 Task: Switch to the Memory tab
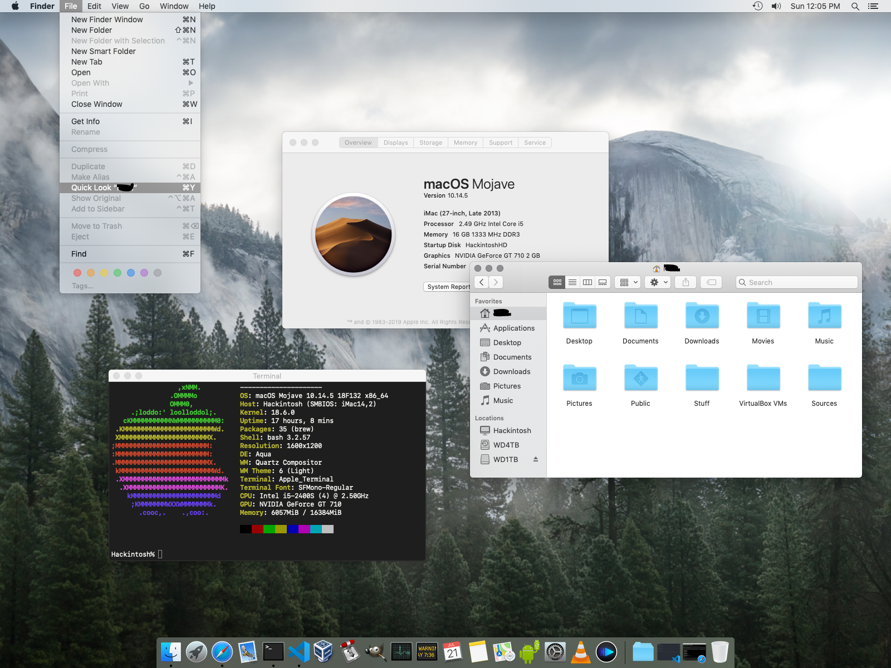click(465, 143)
